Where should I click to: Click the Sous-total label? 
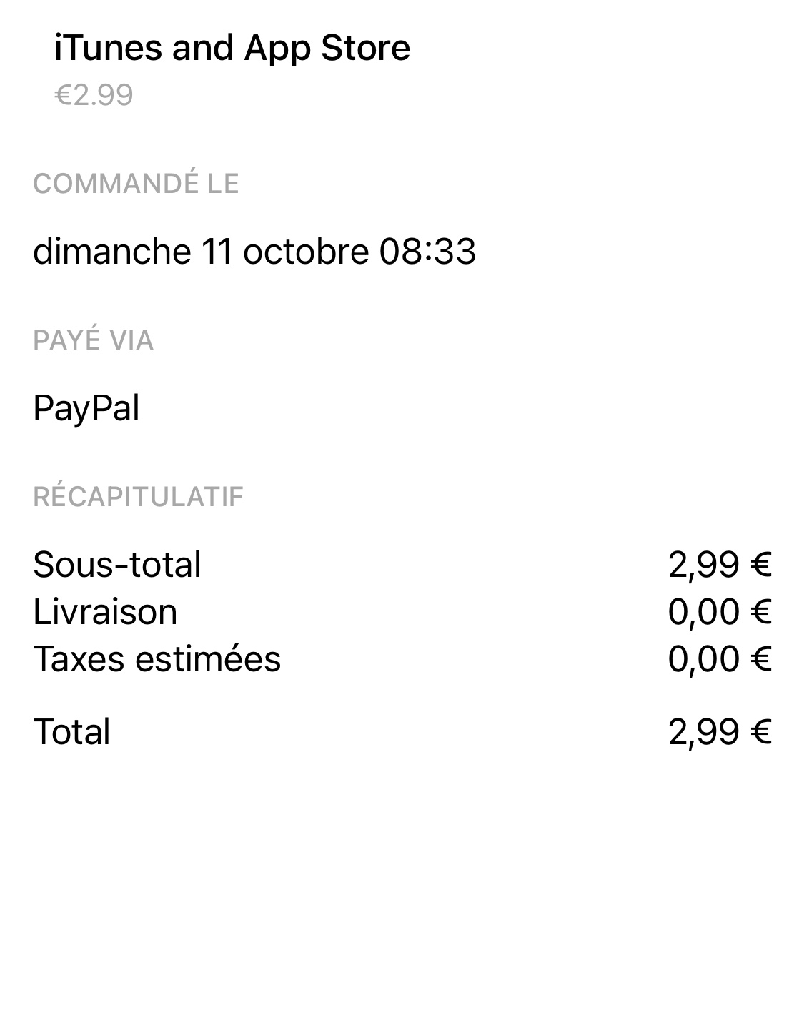click(x=117, y=565)
